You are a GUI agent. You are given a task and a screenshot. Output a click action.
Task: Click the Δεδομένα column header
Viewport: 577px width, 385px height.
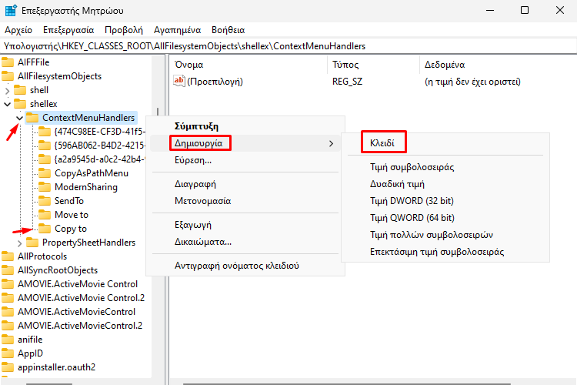coord(499,65)
